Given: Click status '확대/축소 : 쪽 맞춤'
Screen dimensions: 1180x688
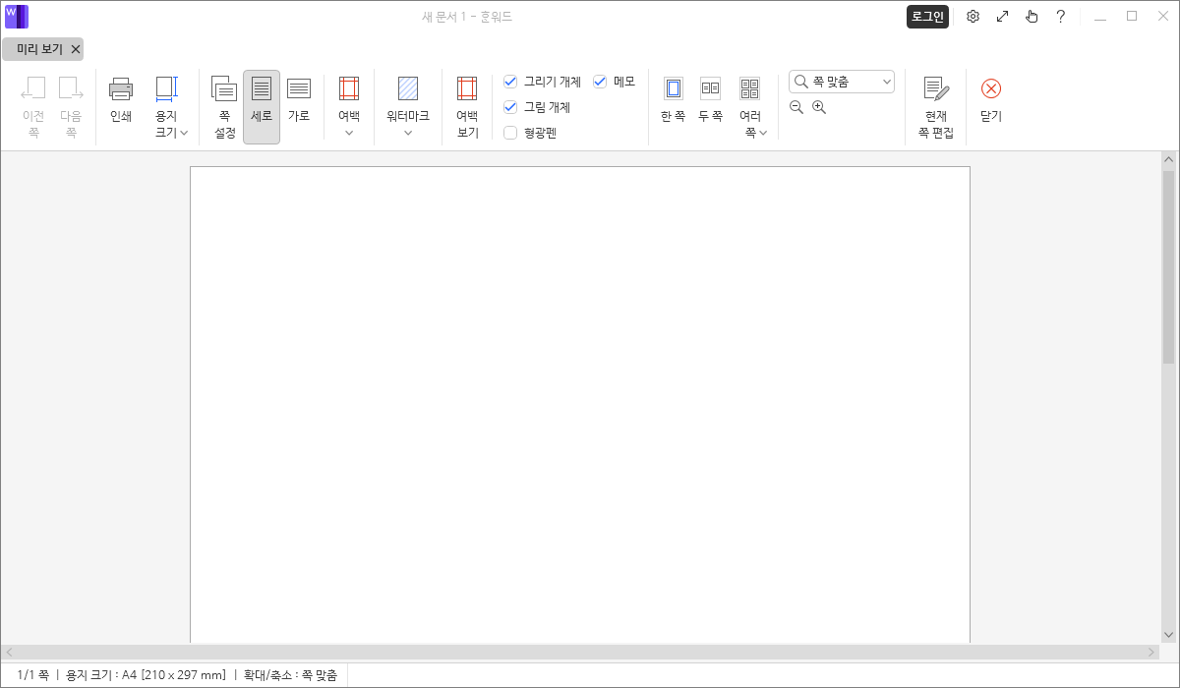Looking at the screenshot, I should 290,675.
